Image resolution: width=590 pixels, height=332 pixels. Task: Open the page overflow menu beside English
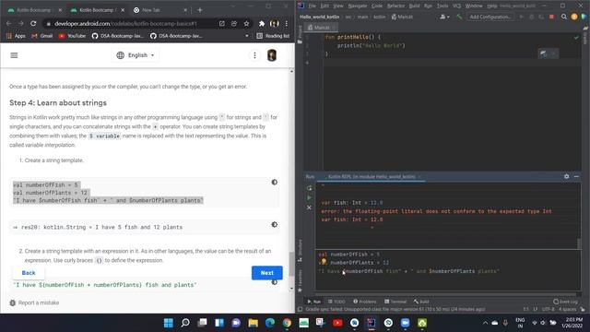click(254, 55)
